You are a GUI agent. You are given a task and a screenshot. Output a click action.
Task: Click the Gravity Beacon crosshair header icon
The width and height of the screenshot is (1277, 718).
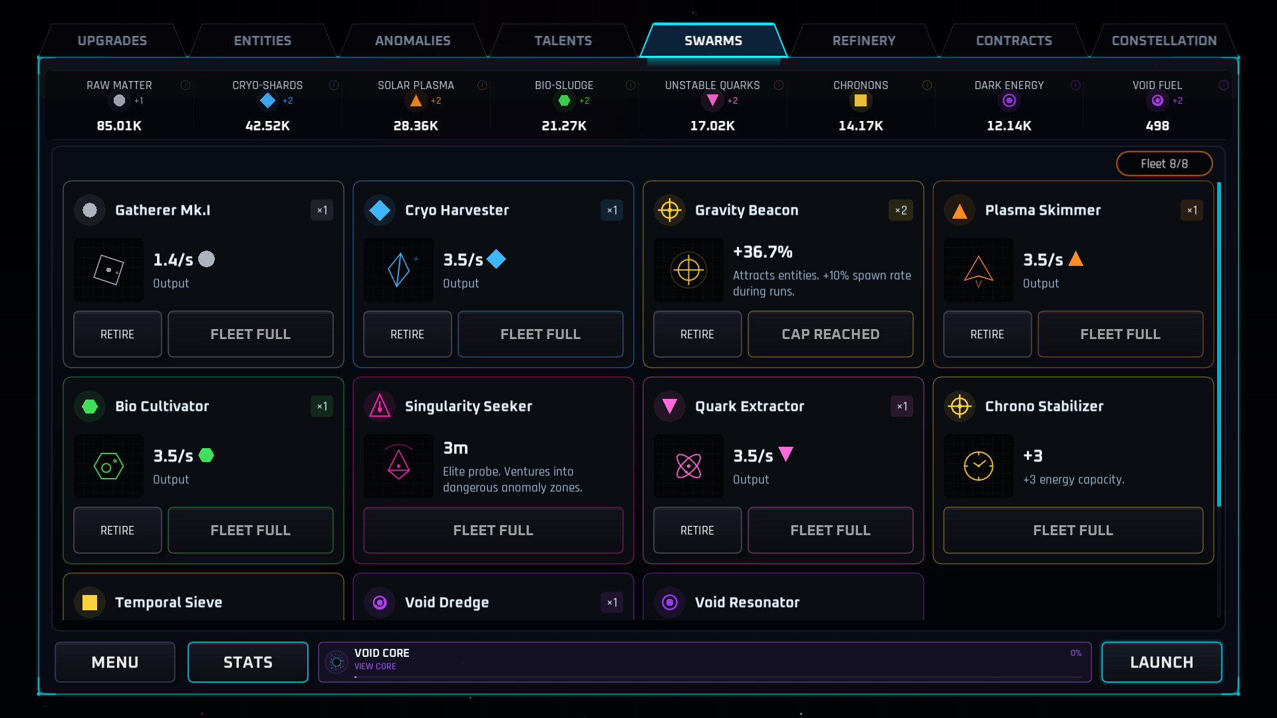coord(670,210)
